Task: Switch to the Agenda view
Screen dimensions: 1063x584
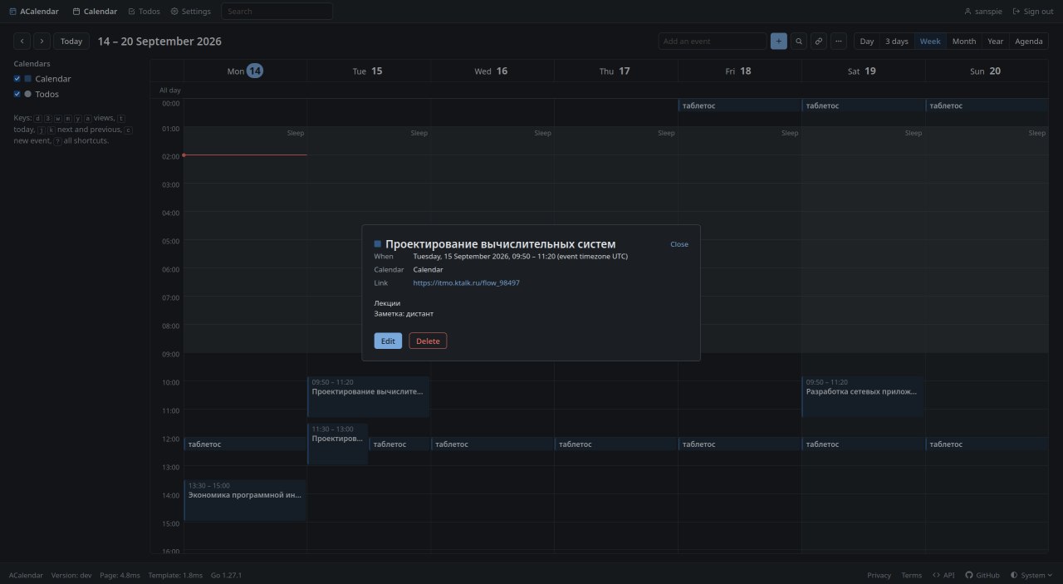Action: pos(1029,42)
